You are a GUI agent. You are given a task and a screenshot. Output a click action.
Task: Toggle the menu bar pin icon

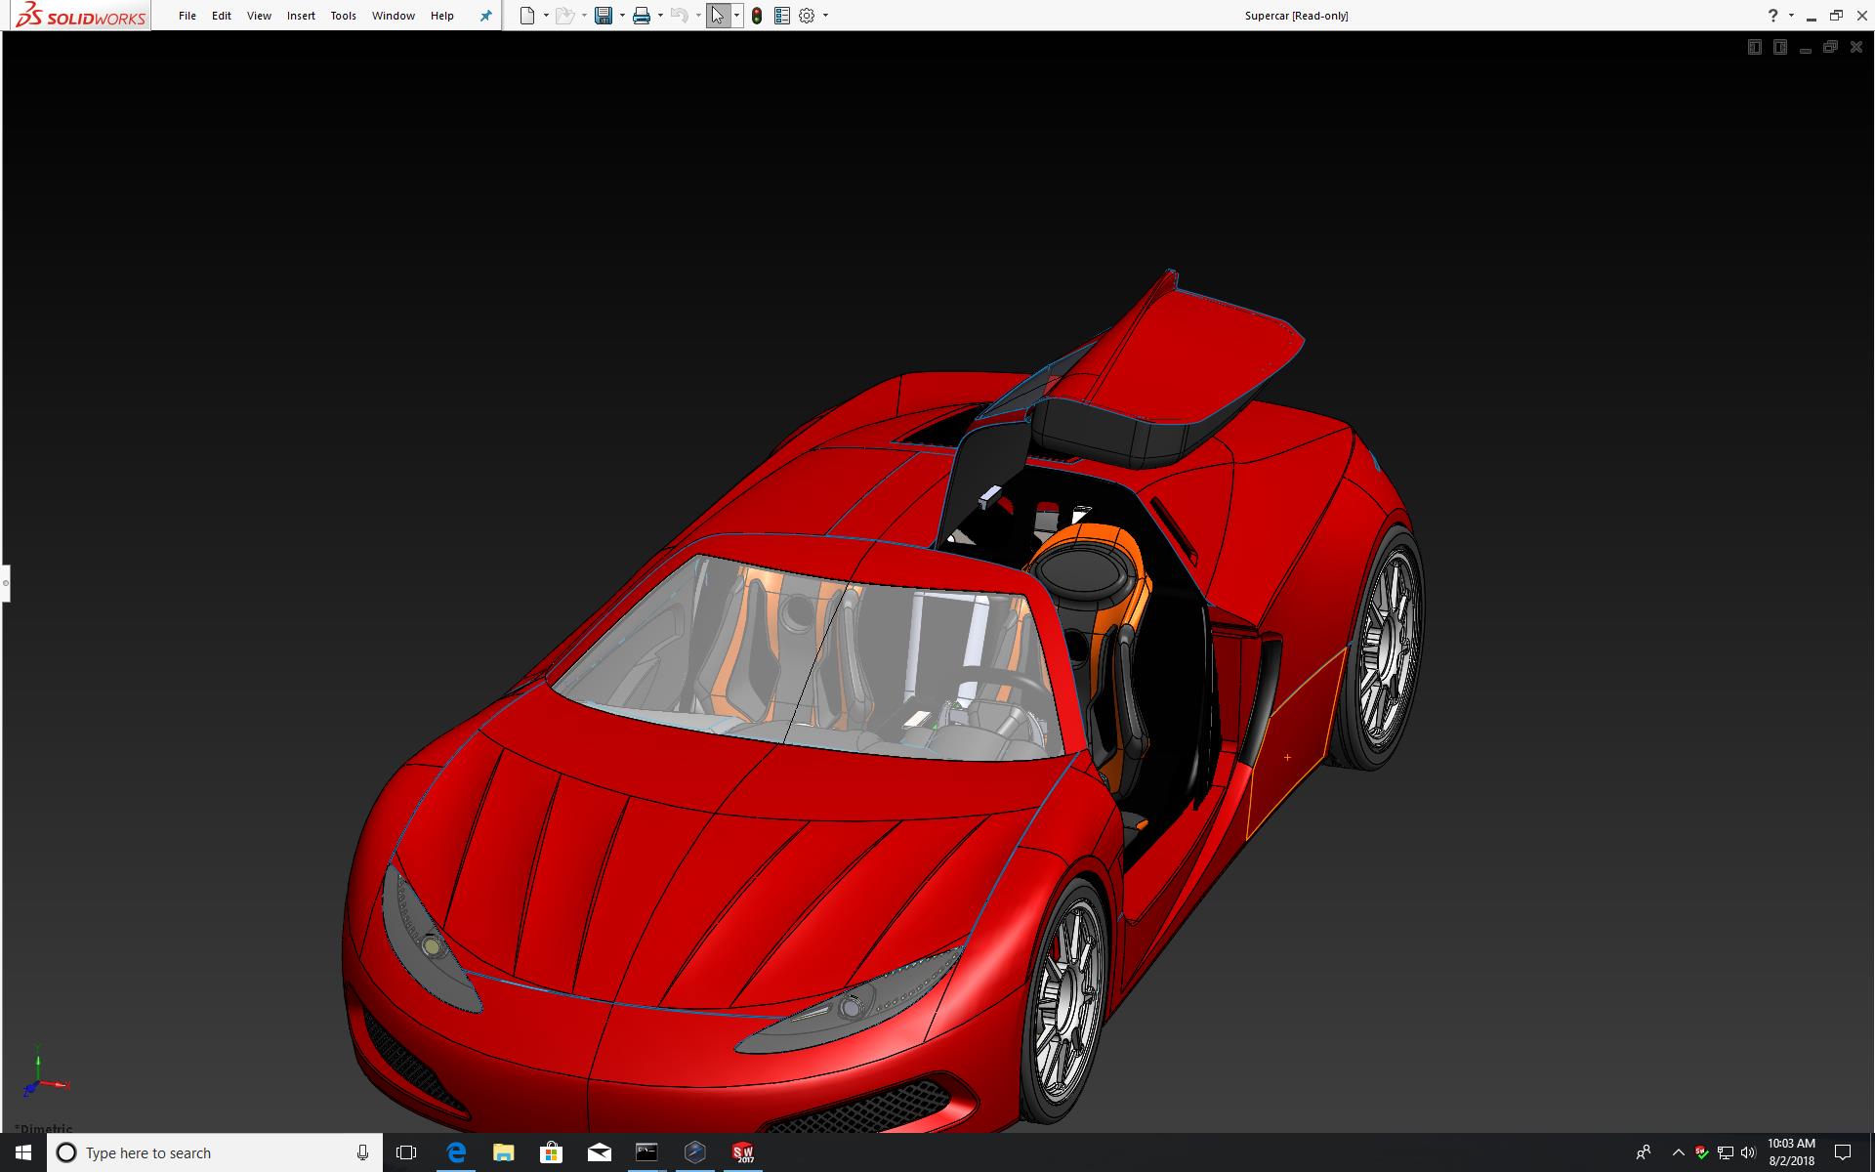[485, 16]
